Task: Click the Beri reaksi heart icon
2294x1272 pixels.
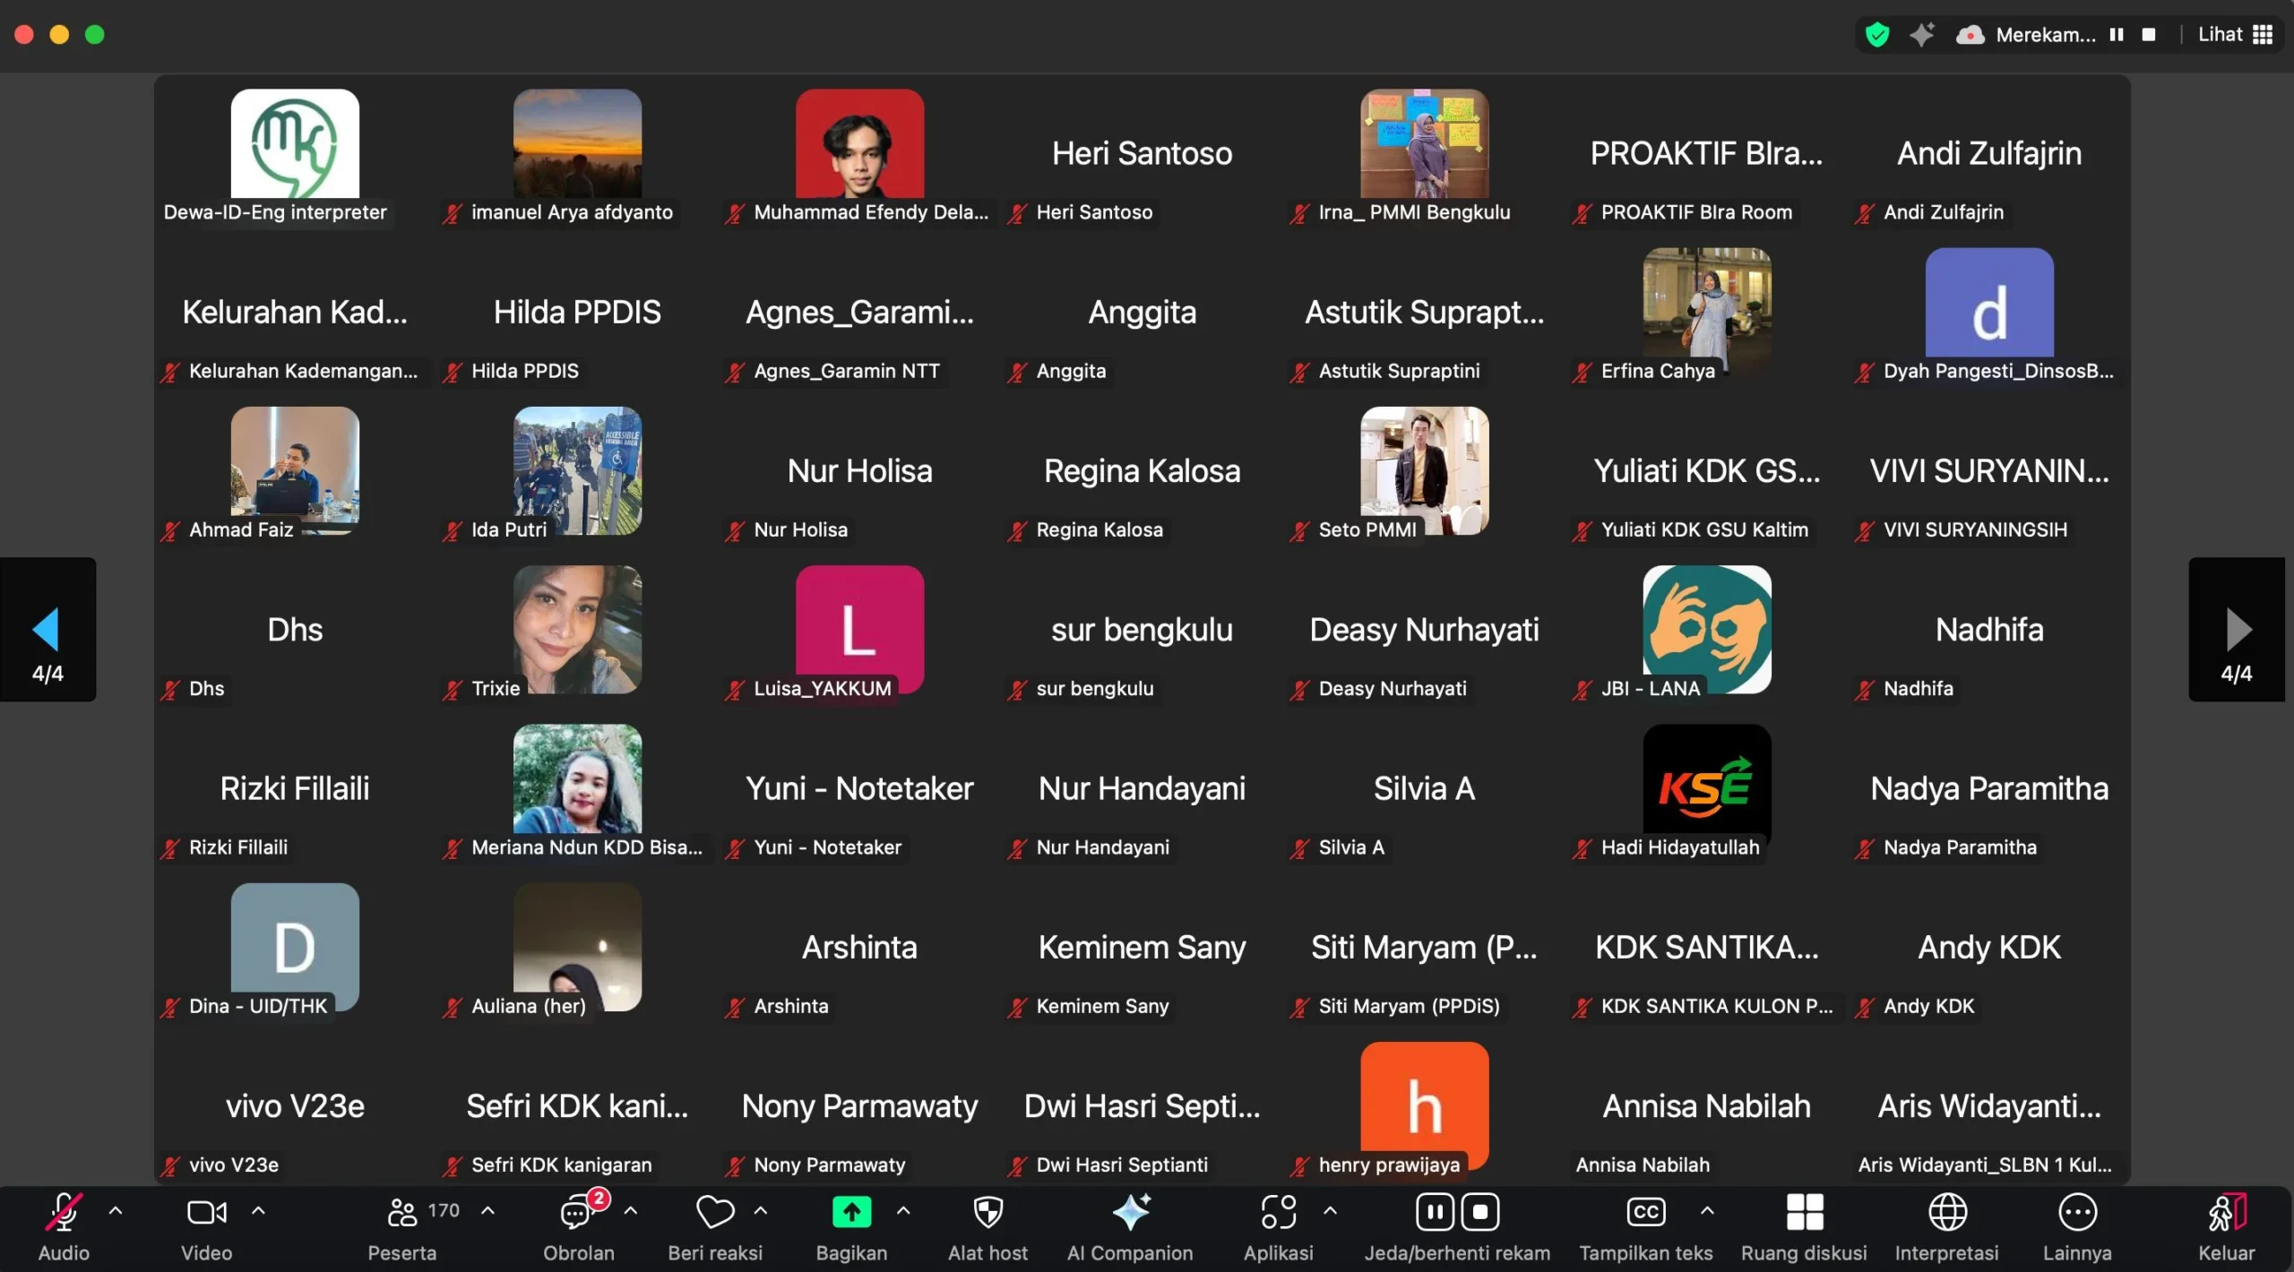Action: click(715, 1213)
